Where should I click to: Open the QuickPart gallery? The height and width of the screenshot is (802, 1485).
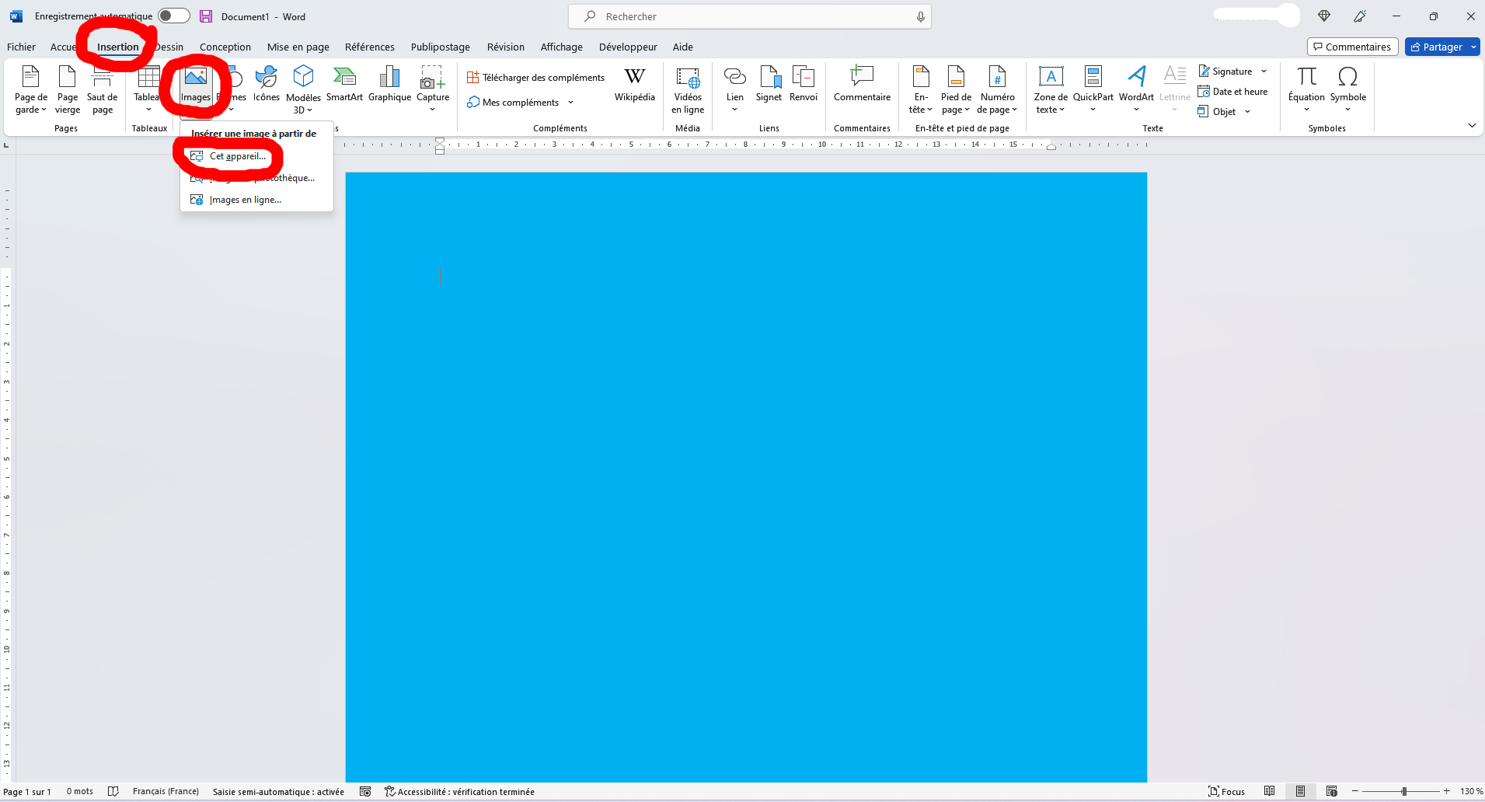pyautogui.click(x=1093, y=89)
